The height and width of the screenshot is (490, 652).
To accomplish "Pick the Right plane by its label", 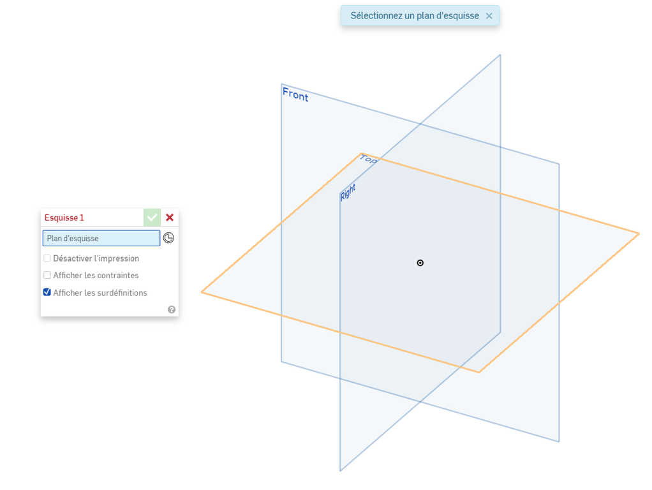I will point(348,192).
